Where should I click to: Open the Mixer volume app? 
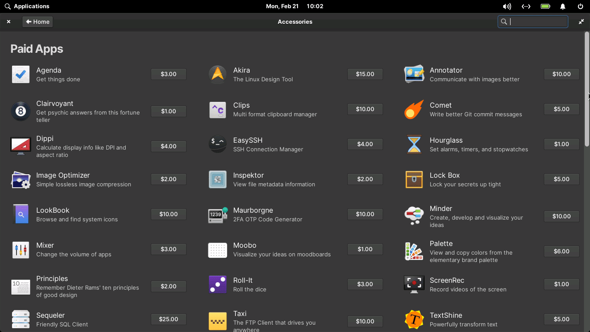[21, 249]
